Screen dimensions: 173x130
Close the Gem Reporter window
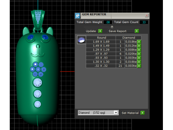pos(147,16)
